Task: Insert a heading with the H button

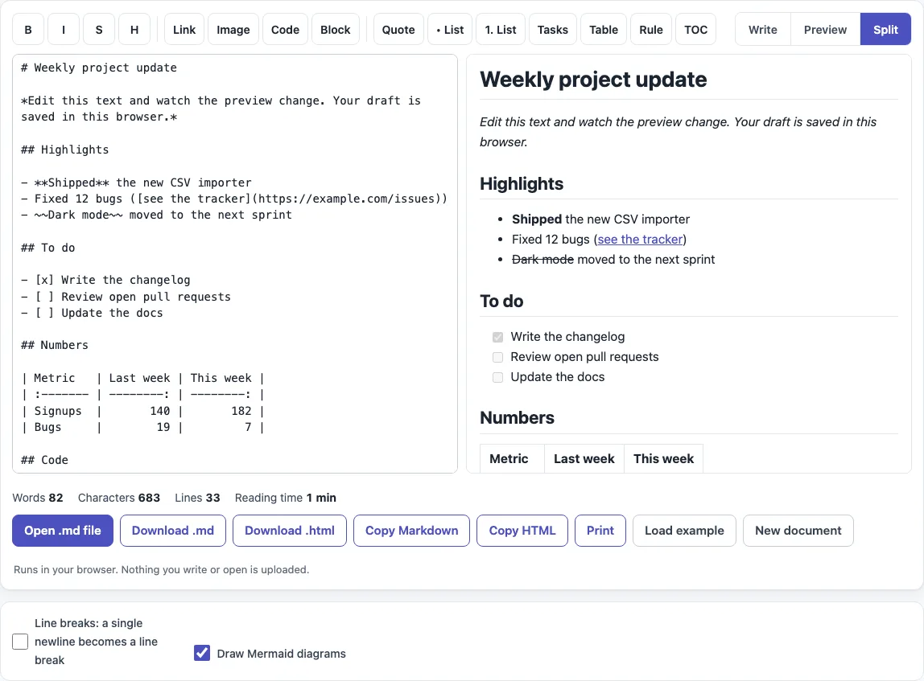Action: point(134,30)
